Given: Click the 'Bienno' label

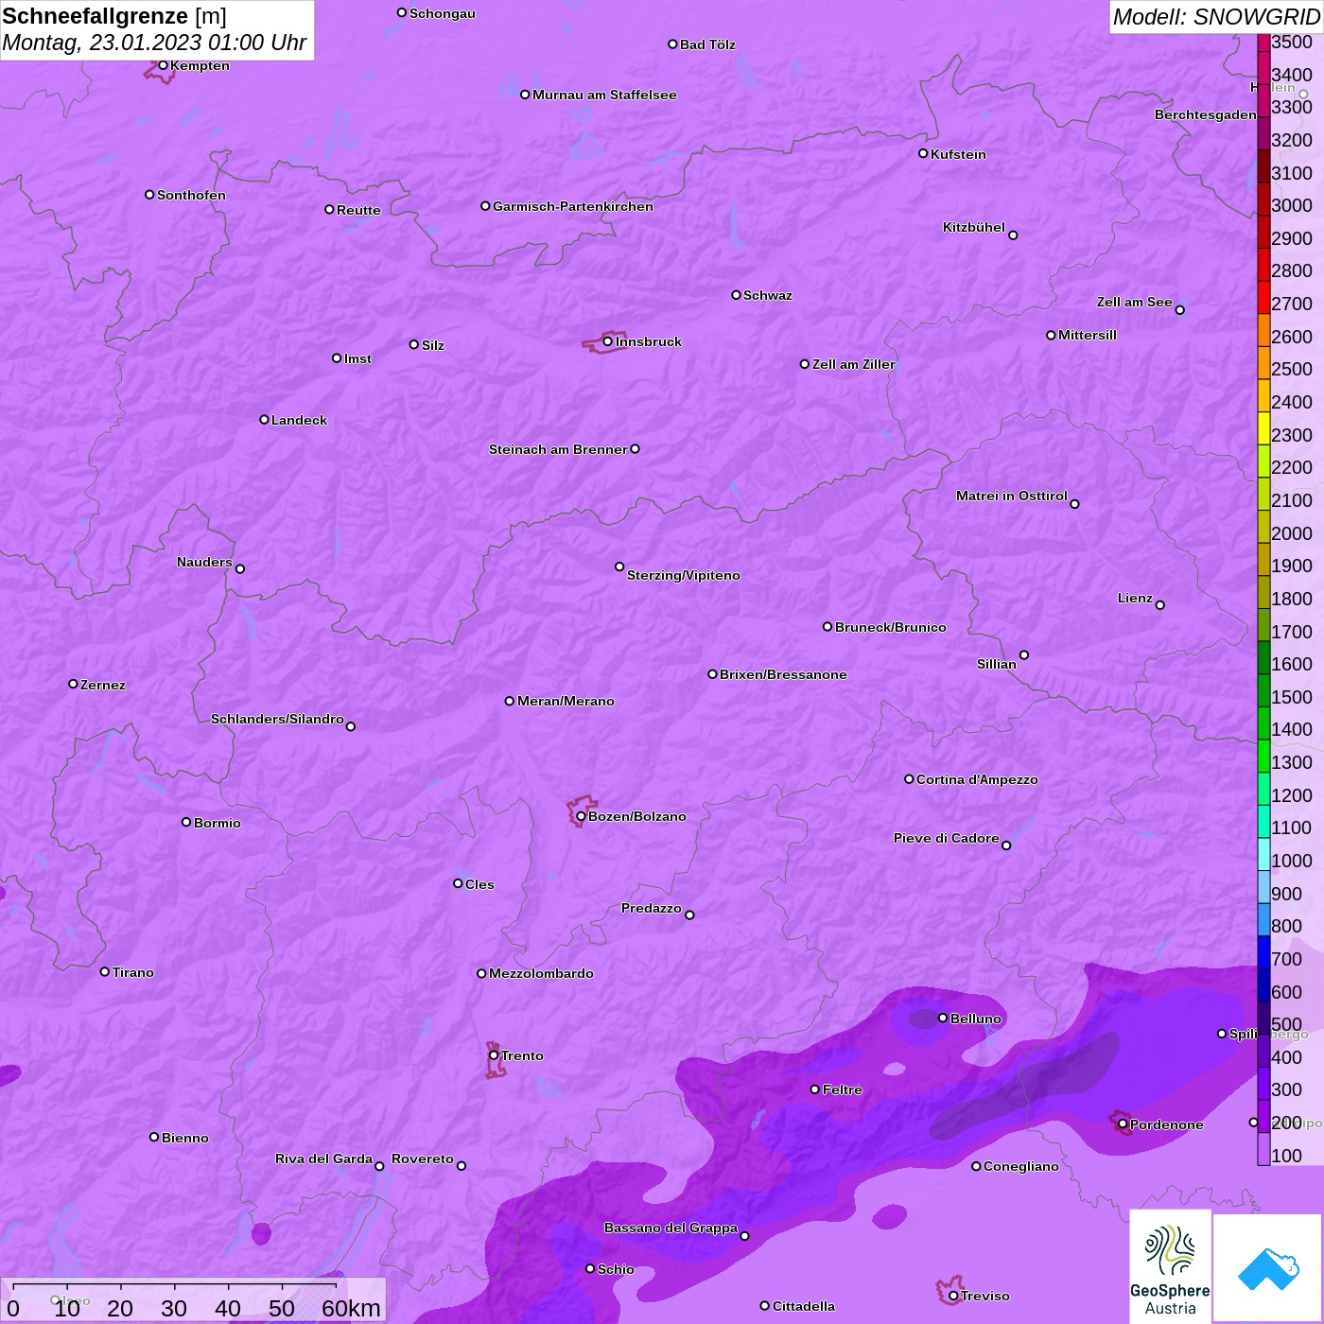Looking at the screenshot, I should pyautogui.click(x=184, y=1138).
